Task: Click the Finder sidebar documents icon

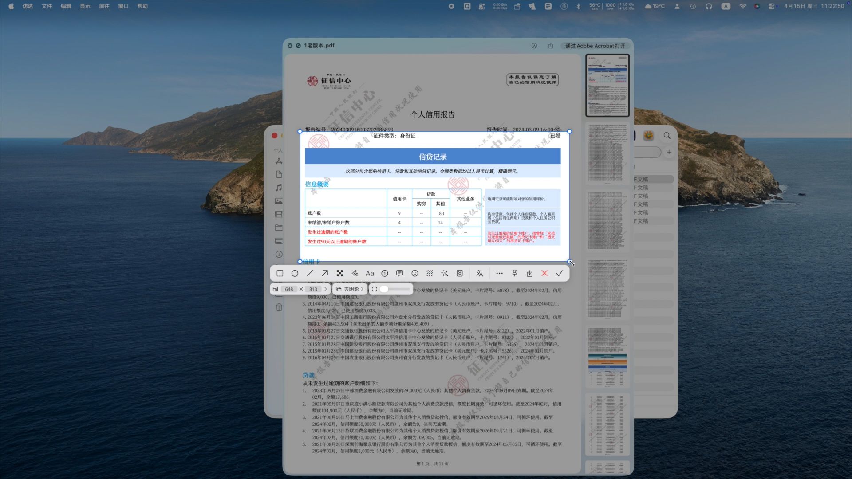Action: pos(279,174)
